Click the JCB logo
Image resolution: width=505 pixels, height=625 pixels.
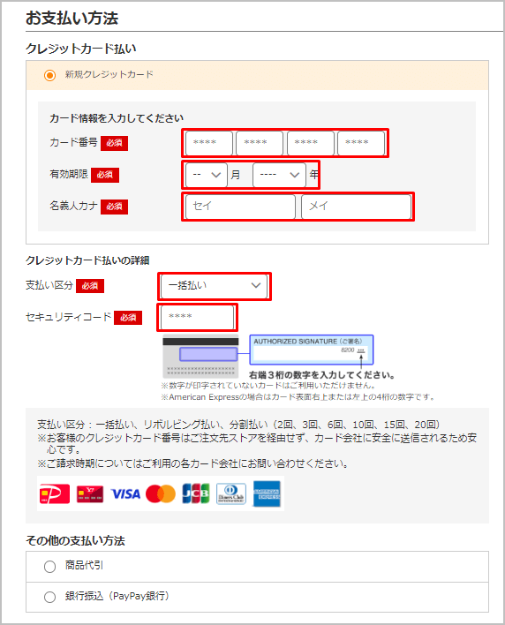(196, 493)
